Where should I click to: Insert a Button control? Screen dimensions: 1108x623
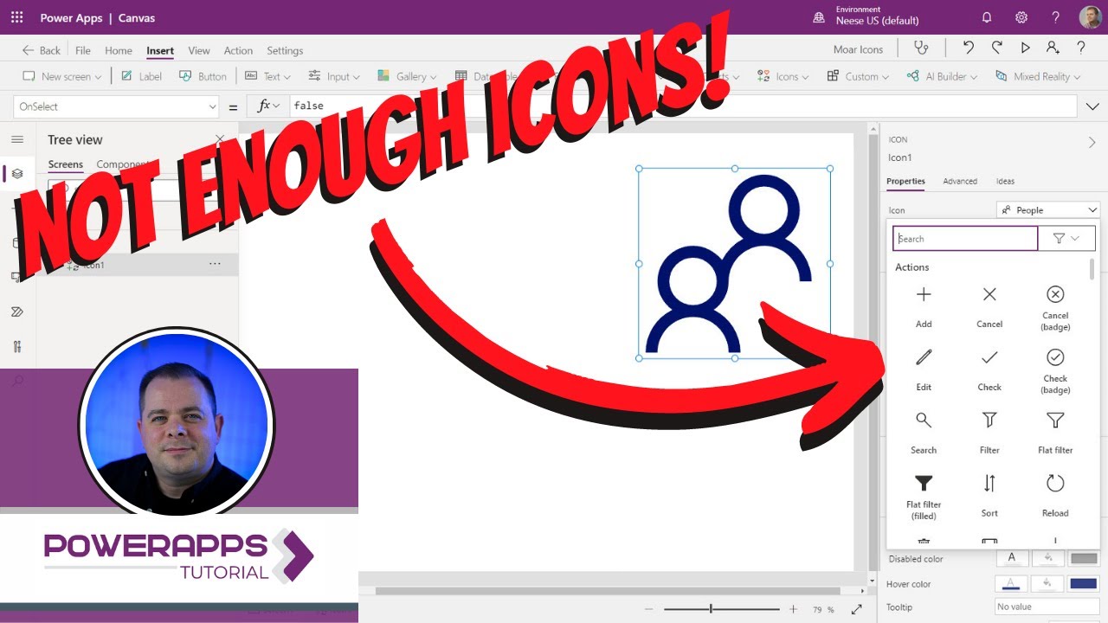coord(203,76)
